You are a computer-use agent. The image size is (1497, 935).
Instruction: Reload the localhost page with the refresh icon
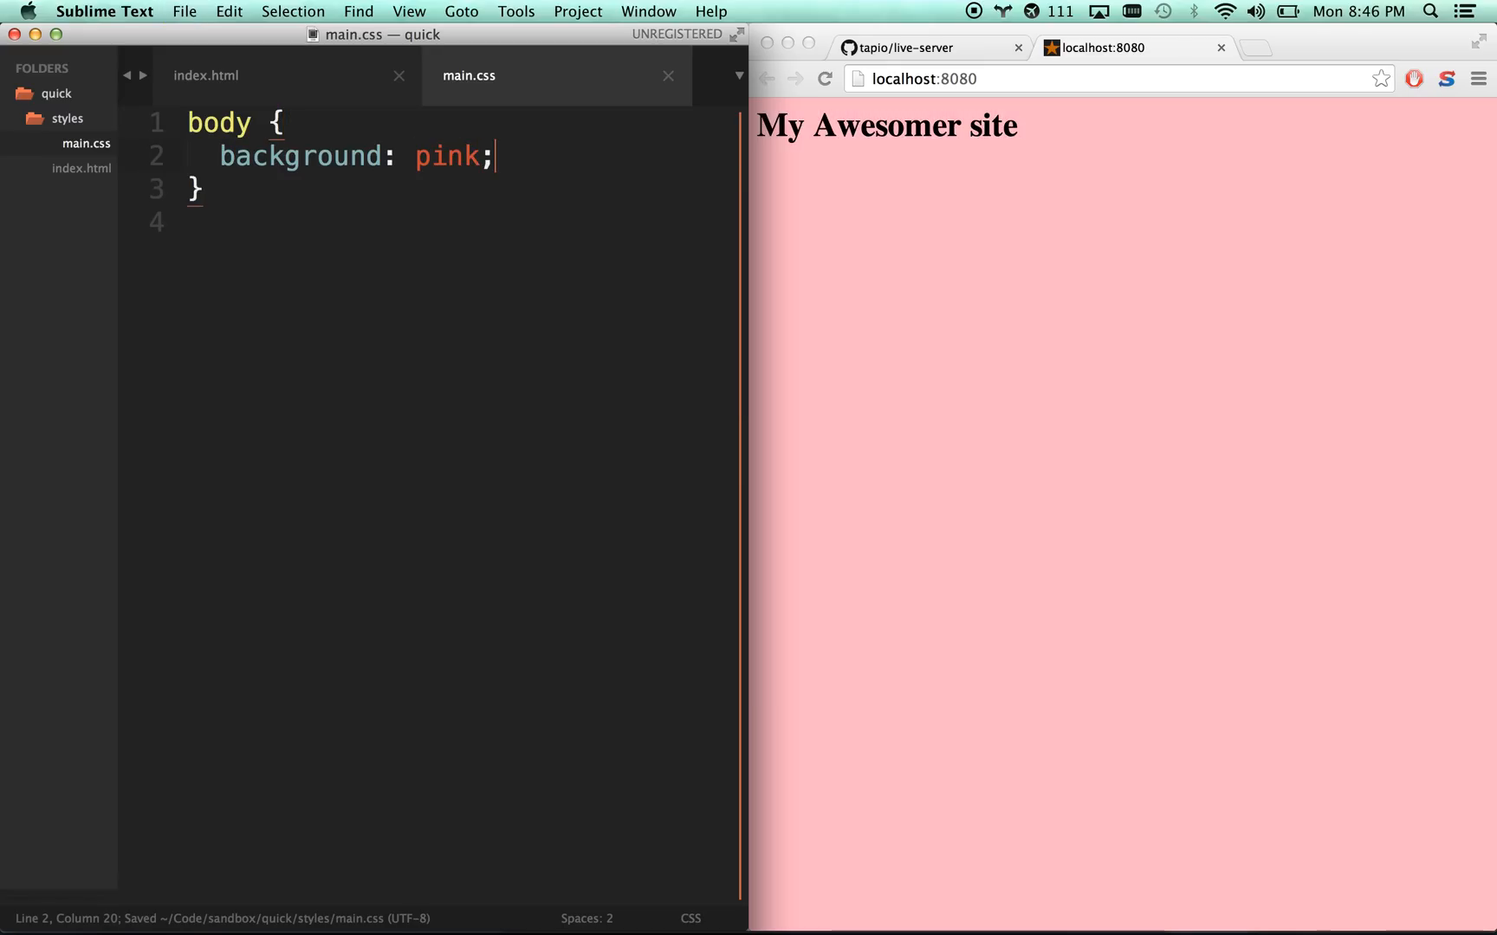[x=824, y=78]
